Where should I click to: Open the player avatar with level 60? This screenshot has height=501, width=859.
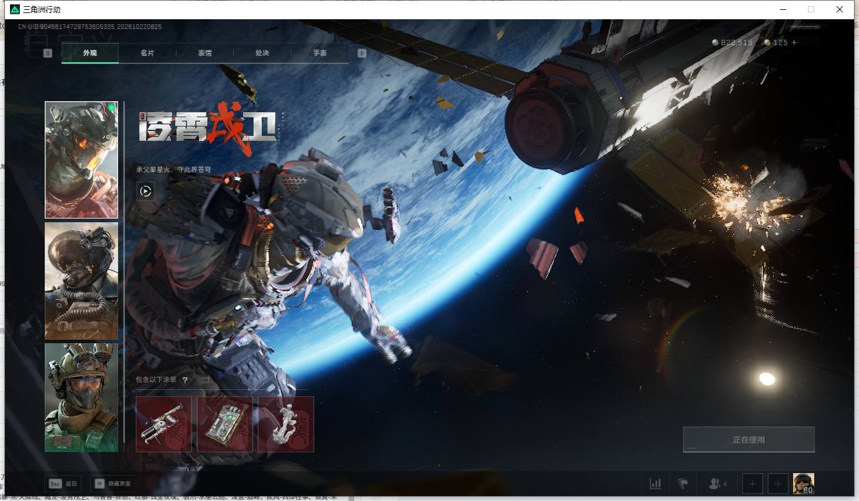pyautogui.click(x=804, y=484)
